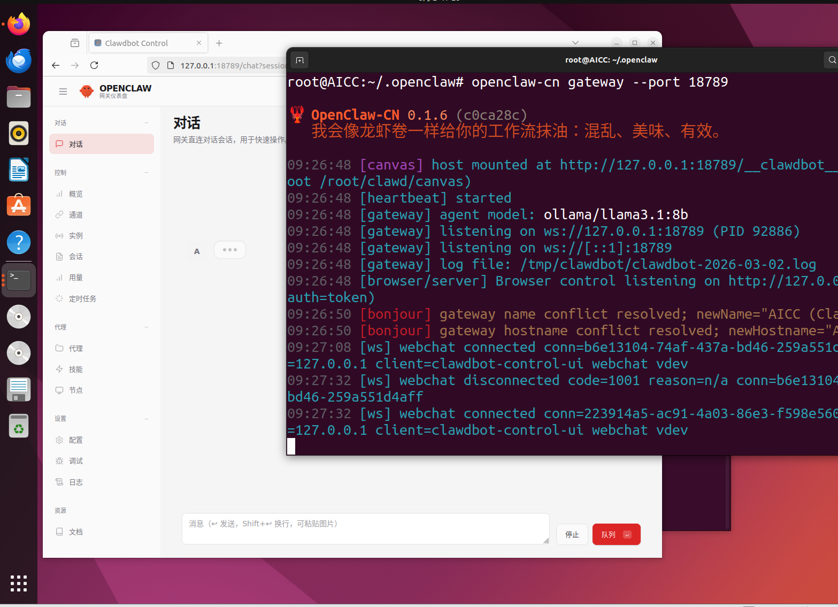This screenshot has width=838, height=607.
Task: Click the typing indicator dots bubble
Action: [230, 250]
